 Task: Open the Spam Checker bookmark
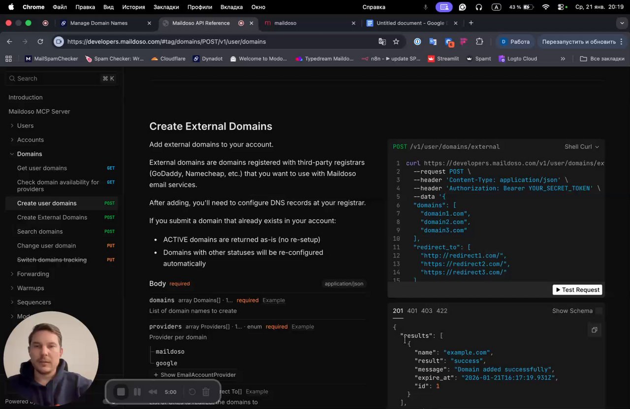point(114,58)
